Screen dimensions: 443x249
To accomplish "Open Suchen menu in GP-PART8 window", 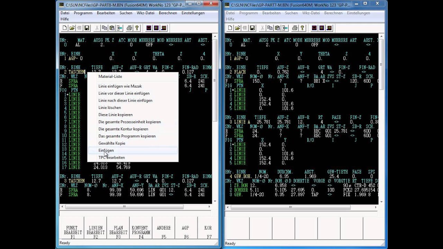I will (x=126, y=13).
